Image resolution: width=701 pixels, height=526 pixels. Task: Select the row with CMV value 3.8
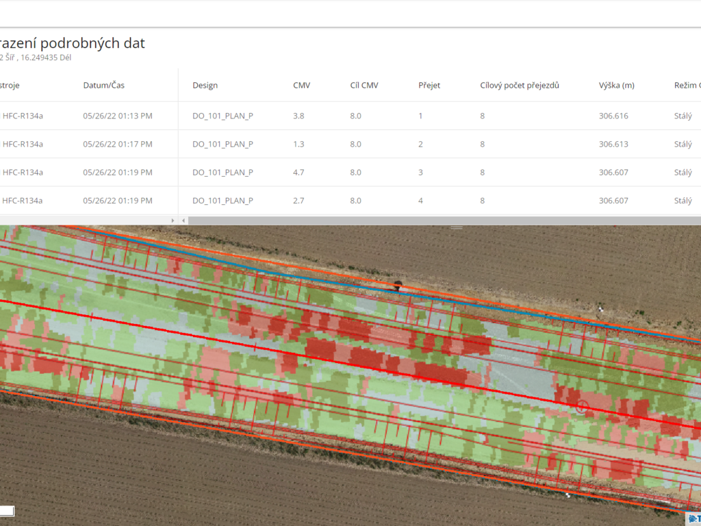coord(298,116)
